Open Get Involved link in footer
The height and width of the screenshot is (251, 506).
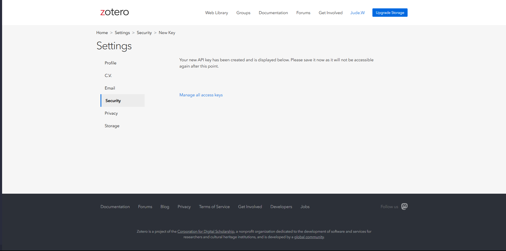coord(250,207)
